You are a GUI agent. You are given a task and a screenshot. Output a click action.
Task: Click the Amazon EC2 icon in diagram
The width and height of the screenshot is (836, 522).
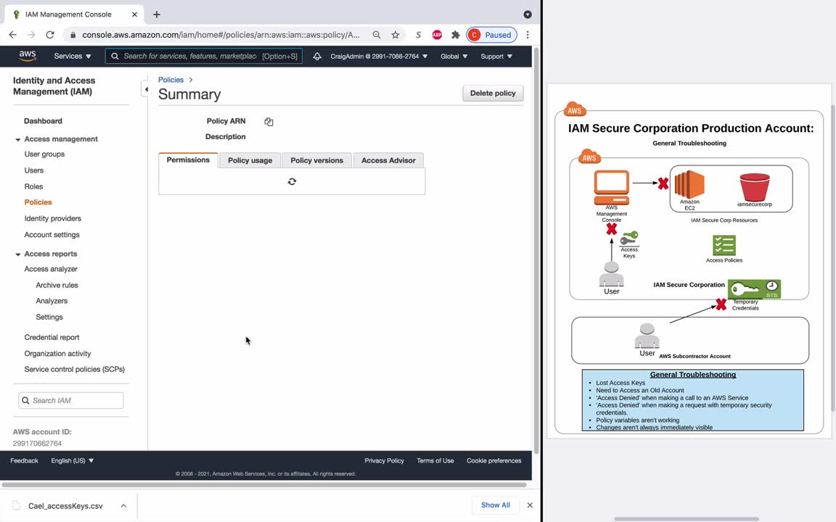click(x=689, y=184)
